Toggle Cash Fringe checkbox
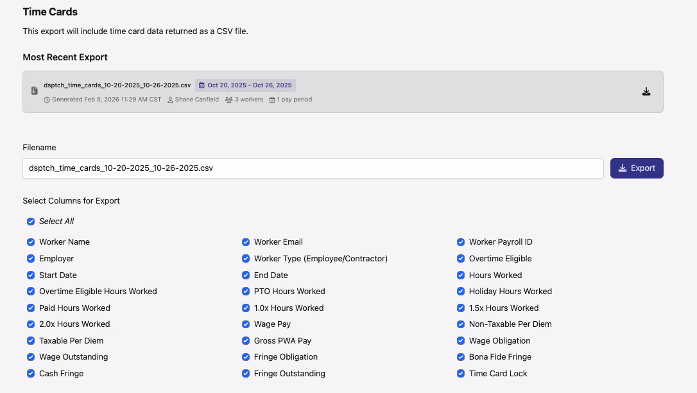The height and width of the screenshot is (393, 697). (31, 374)
